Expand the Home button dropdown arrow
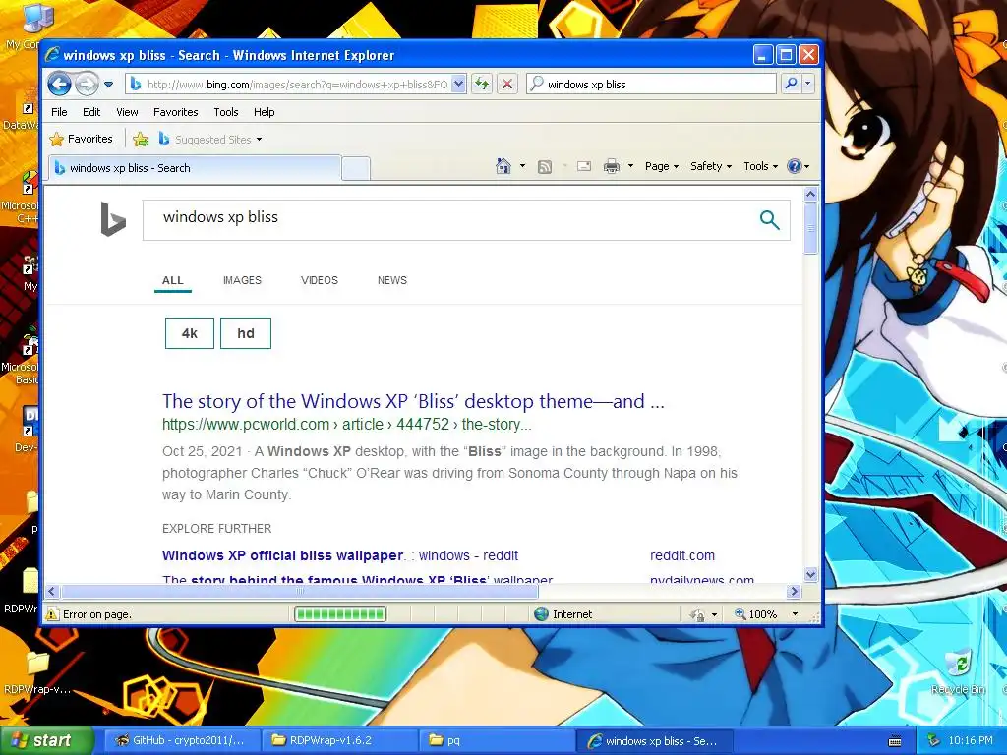The width and height of the screenshot is (1007, 755). 522,166
